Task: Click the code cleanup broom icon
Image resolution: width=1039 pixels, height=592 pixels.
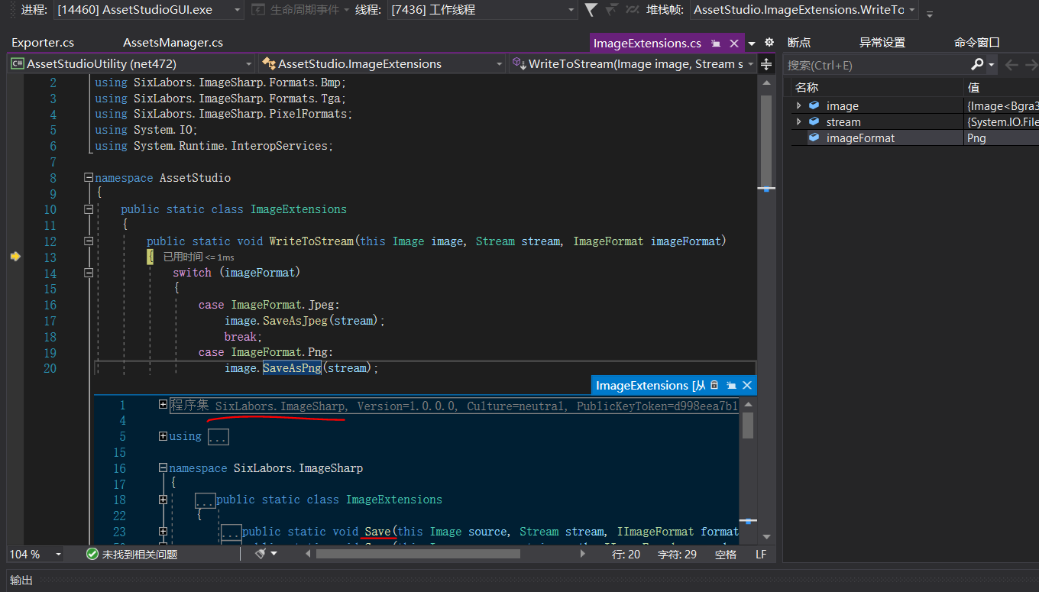Action: pos(261,554)
